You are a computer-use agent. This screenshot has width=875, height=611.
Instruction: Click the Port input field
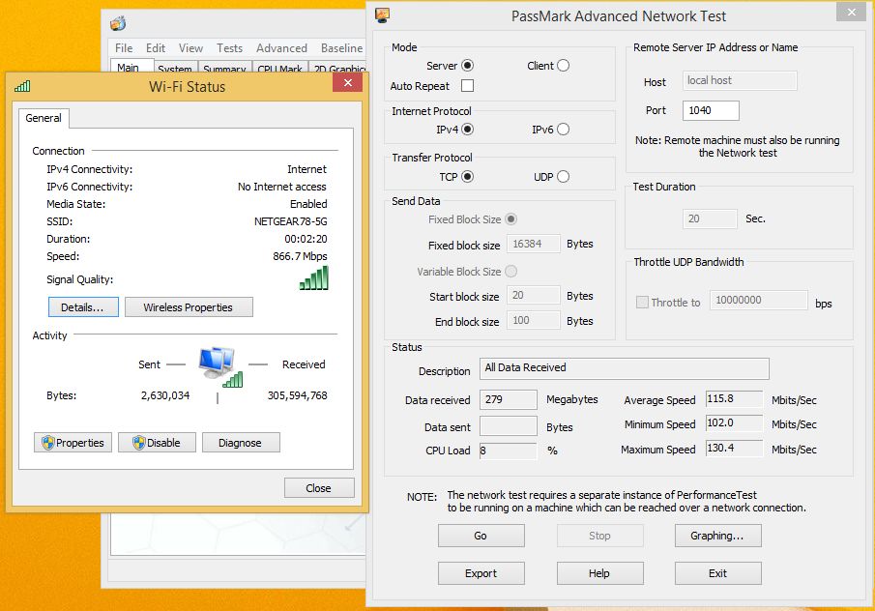(711, 110)
